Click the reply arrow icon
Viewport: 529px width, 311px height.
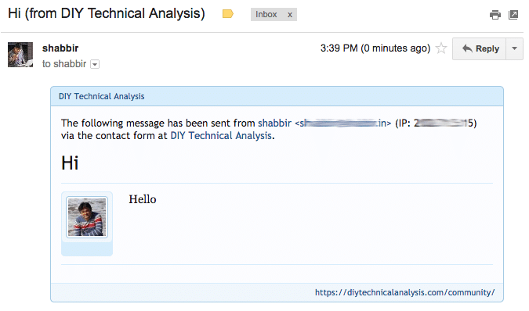coord(467,48)
